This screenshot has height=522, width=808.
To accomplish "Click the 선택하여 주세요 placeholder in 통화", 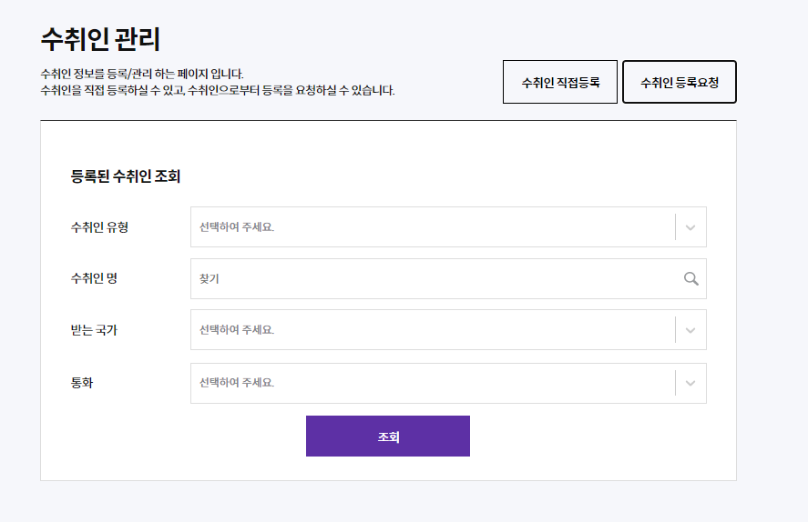I will [237, 383].
